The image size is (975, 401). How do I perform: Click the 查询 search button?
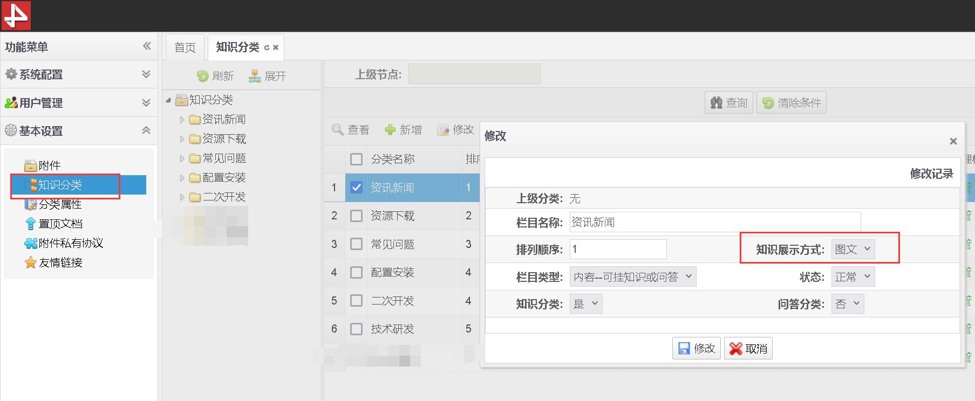(729, 102)
